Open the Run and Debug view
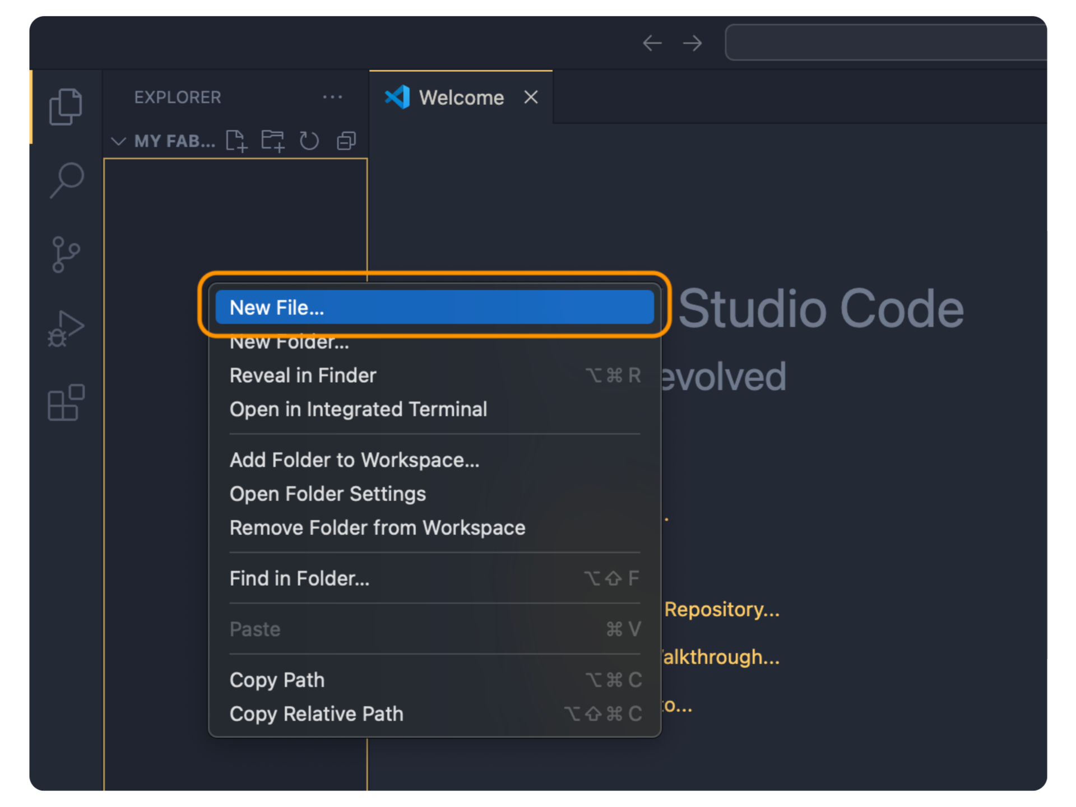 tap(66, 329)
